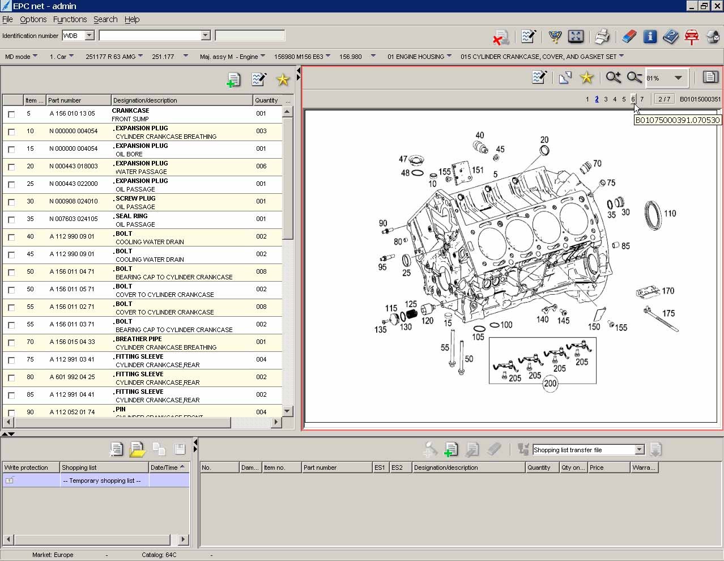Expand the MD mode dropdown

coord(35,56)
